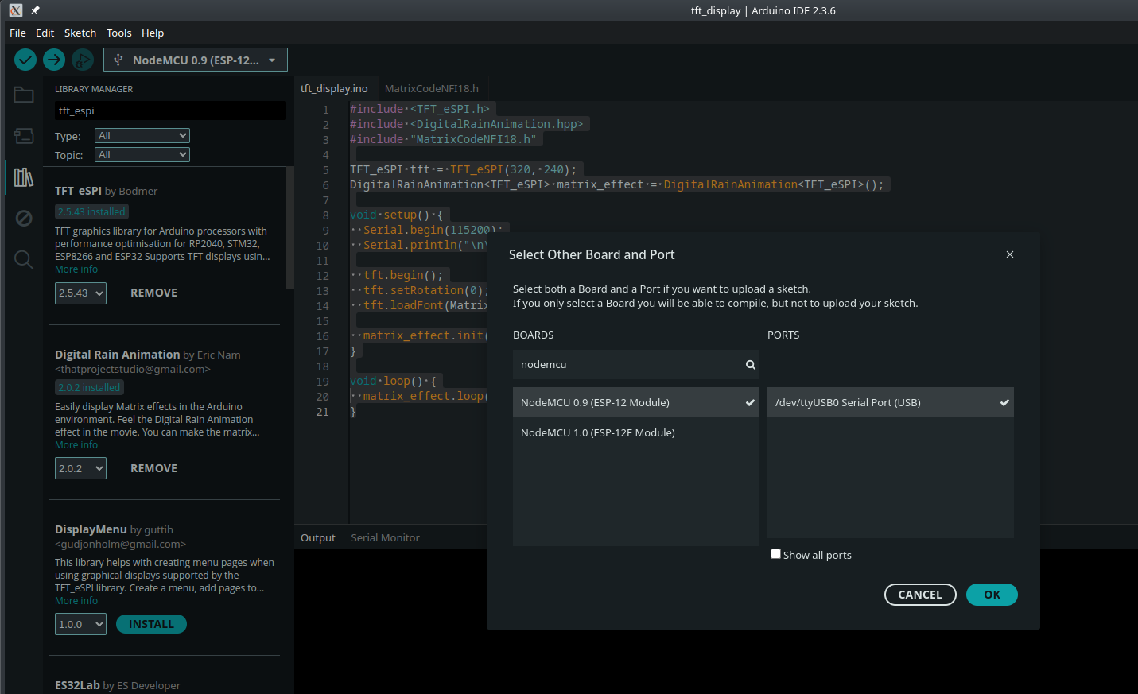Remove the TFT_eSPI library
Screen dimensions: 1138x694
(x=153, y=293)
